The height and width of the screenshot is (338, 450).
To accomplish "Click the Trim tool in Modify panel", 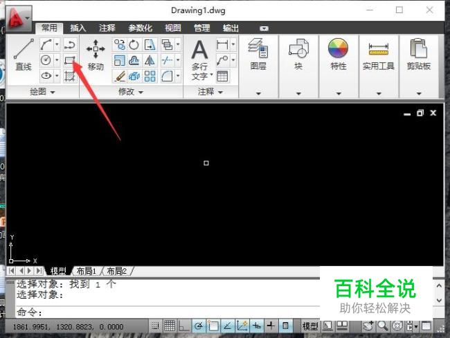I will click(x=167, y=60).
